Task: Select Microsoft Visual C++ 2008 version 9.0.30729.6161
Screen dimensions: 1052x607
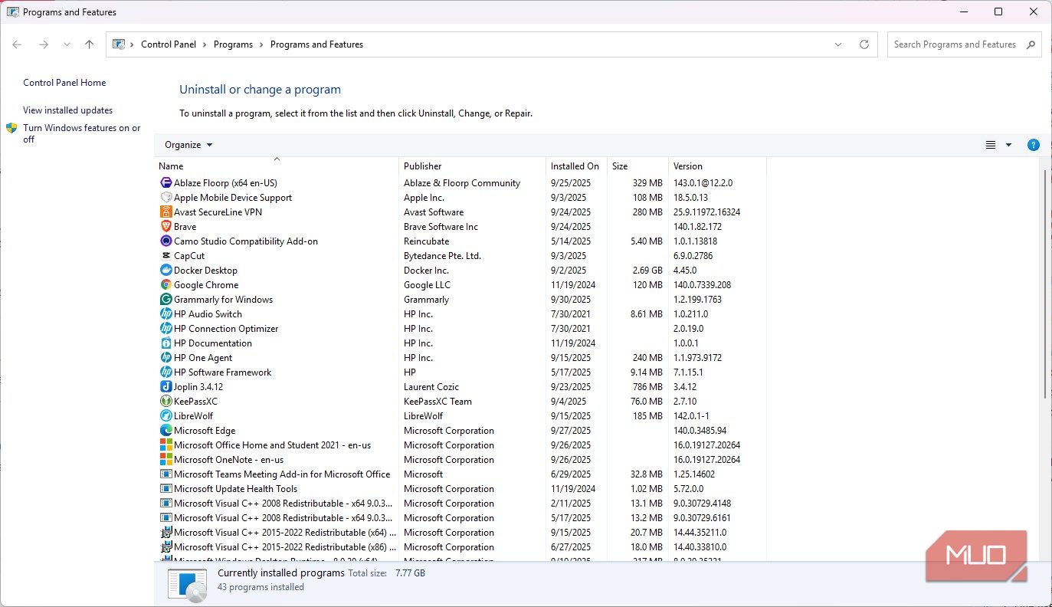Action: (460, 518)
